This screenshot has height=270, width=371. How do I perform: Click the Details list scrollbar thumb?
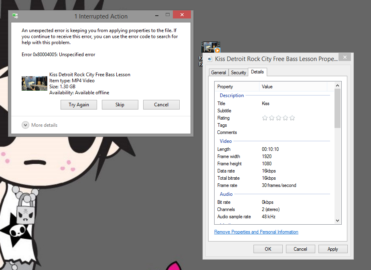[338, 108]
